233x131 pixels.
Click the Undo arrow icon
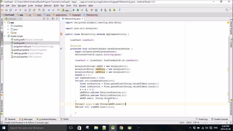point(16,10)
